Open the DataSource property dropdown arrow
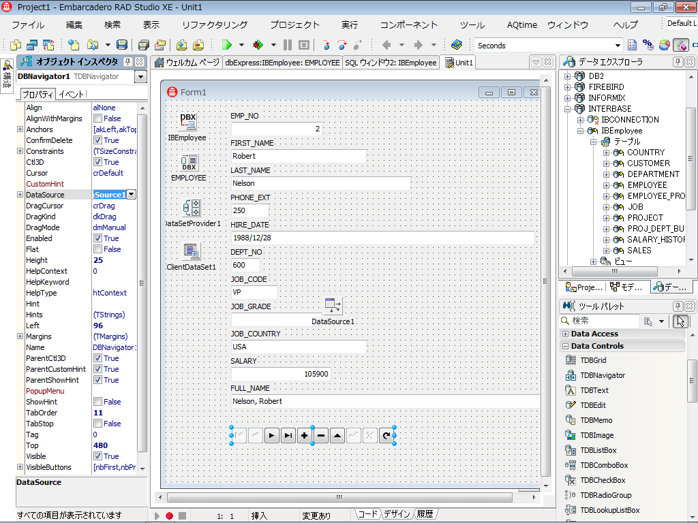 [x=132, y=194]
